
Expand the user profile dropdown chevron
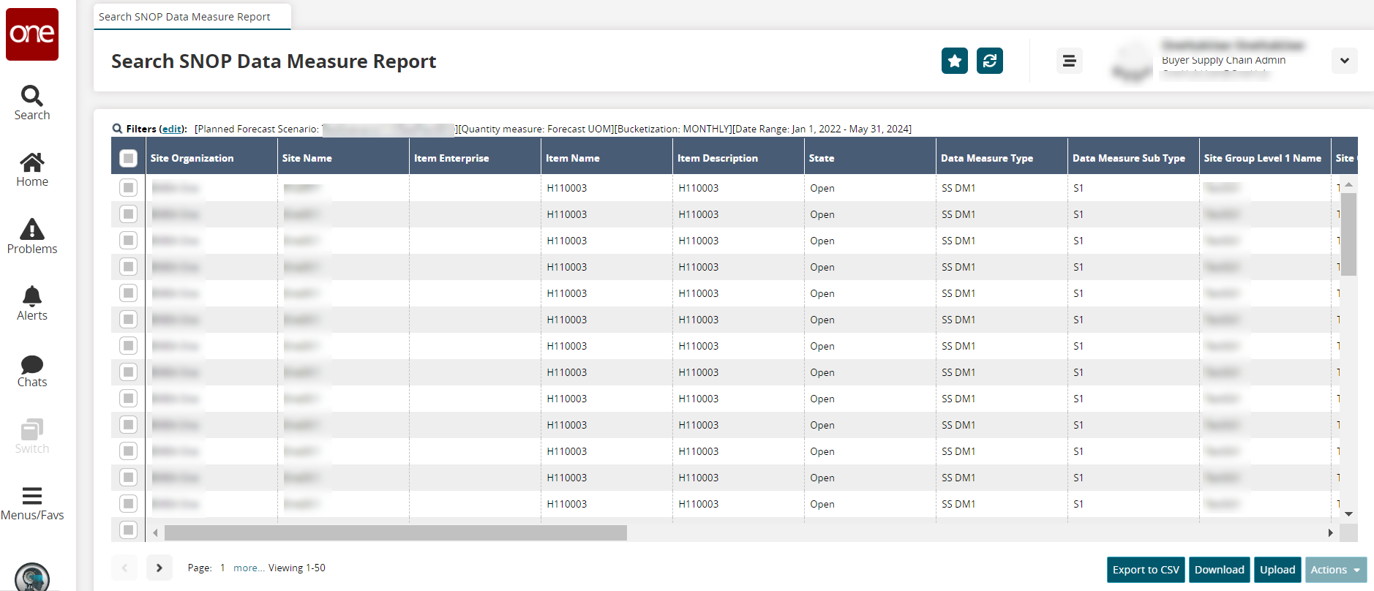point(1344,61)
